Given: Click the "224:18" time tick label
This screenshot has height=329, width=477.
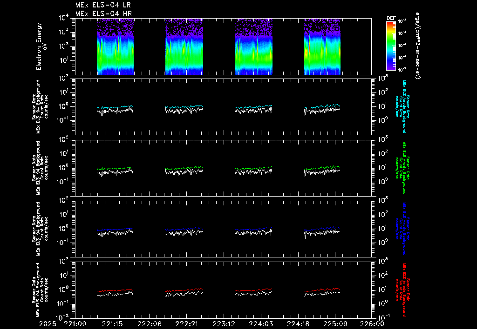Looking at the screenshot, I should [298, 324].
